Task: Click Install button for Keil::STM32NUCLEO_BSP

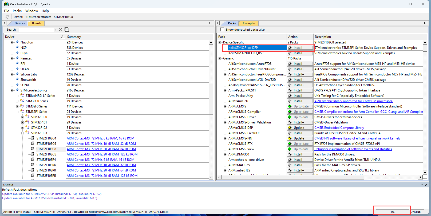Action: (300, 53)
